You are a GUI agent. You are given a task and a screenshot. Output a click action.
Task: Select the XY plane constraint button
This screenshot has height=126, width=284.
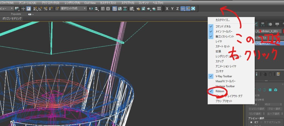[183, 9]
